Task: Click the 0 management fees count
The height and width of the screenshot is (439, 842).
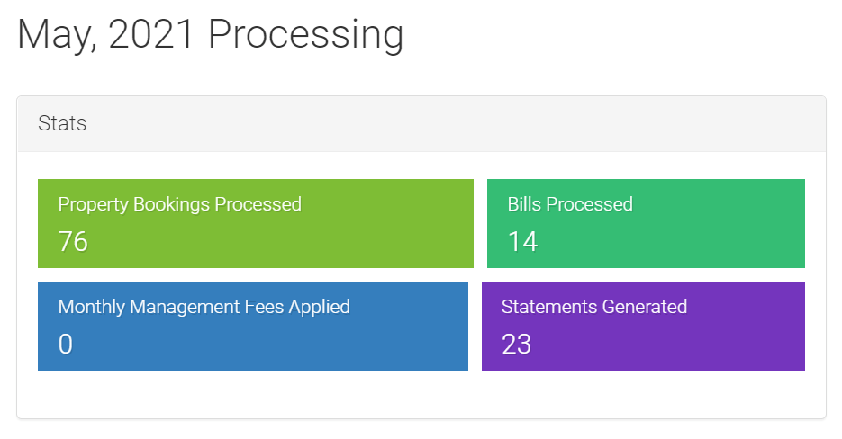Action: (66, 344)
